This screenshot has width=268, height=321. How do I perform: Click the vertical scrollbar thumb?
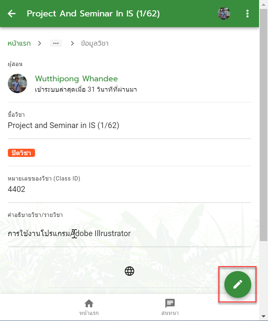263,125
